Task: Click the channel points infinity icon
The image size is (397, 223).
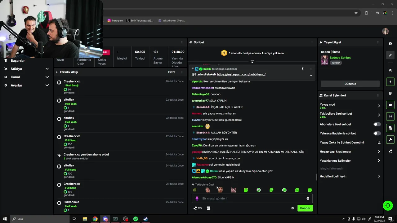Action: tap(198, 208)
